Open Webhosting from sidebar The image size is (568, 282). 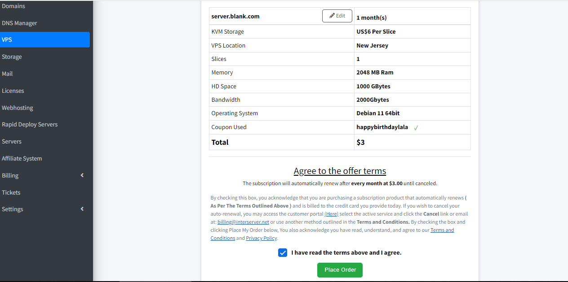coord(18,108)
